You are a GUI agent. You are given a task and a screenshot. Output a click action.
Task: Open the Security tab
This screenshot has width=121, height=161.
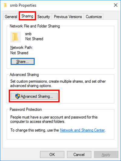click(x=44, y=17)
